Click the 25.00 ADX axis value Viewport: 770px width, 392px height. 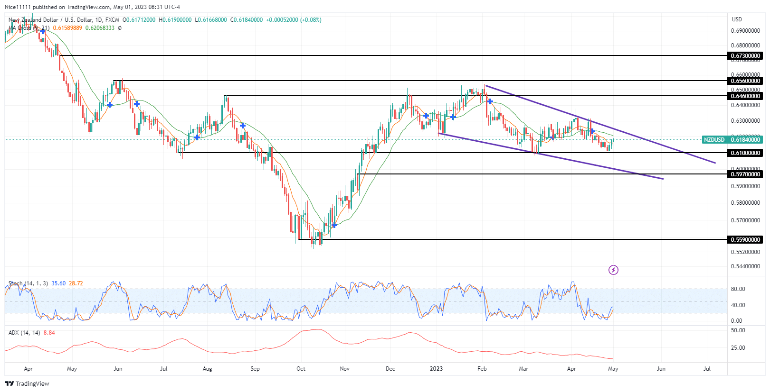(x=738, y=348)
